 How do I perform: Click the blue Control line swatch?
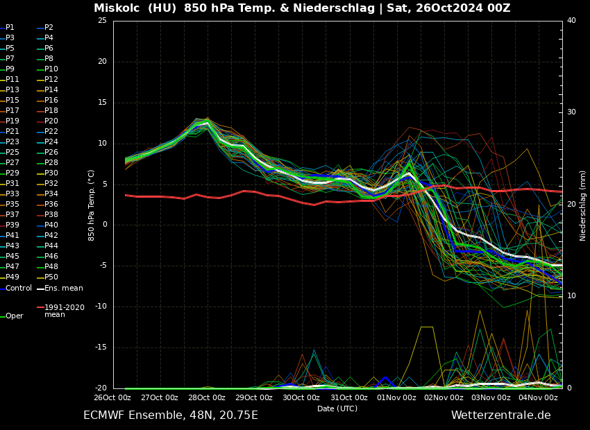[2, 289]
